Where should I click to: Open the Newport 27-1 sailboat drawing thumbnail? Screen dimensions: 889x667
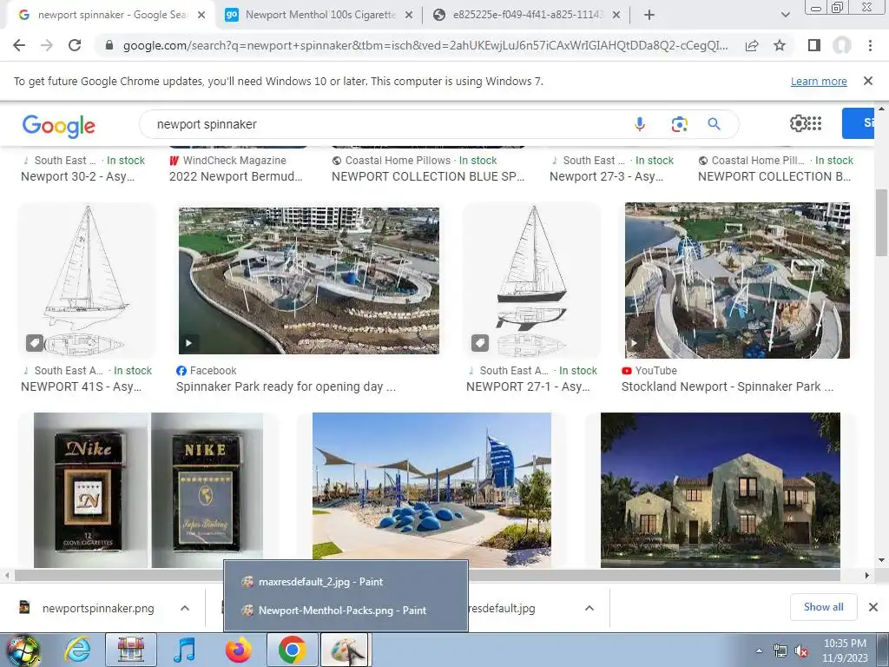pos(531,280)
